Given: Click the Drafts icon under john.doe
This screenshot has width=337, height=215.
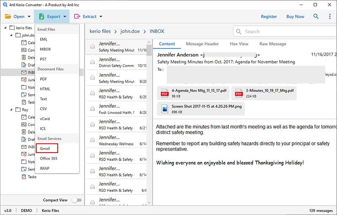Looking at the screenshot, I should tap(24, 65).
